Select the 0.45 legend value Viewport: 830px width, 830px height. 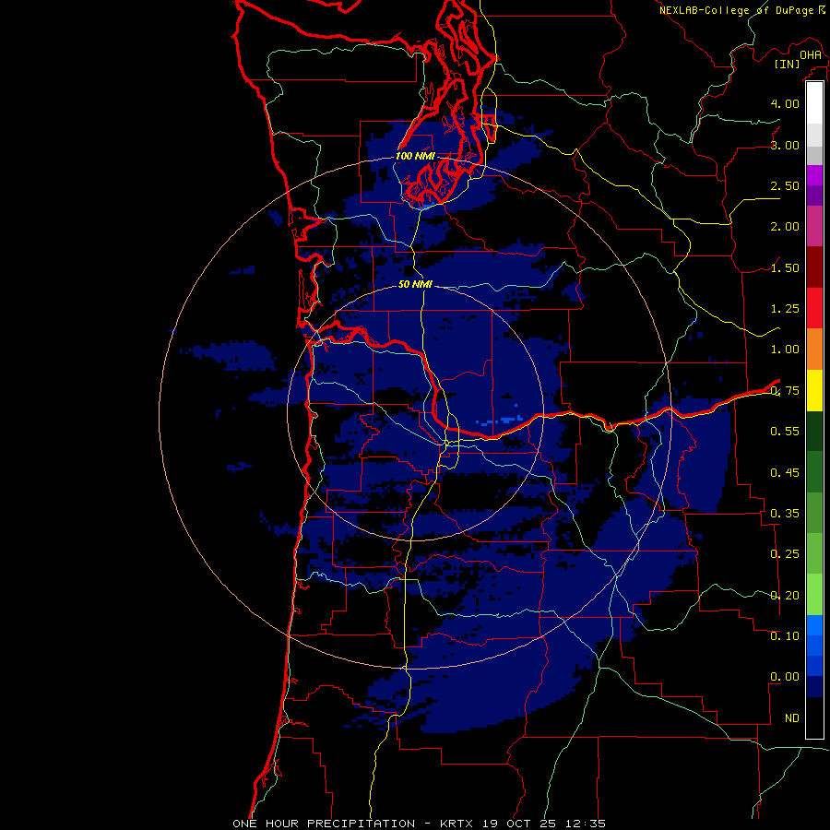click(x=785, y=473)
